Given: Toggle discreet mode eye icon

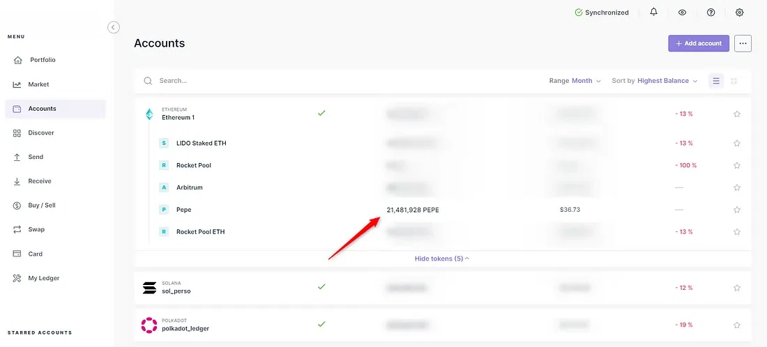Looking at the screenshot, I should click(x=683, y=13).
